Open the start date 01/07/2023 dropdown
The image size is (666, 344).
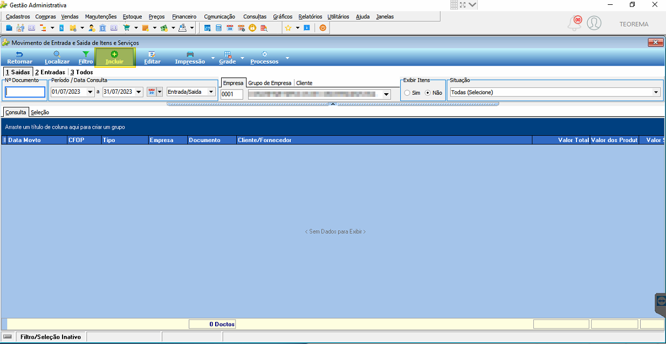(x=90, y=92)
